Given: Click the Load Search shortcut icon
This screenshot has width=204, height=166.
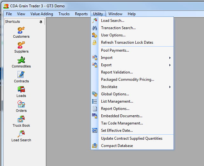Looking at the screenshot, I should pos(21,134).
